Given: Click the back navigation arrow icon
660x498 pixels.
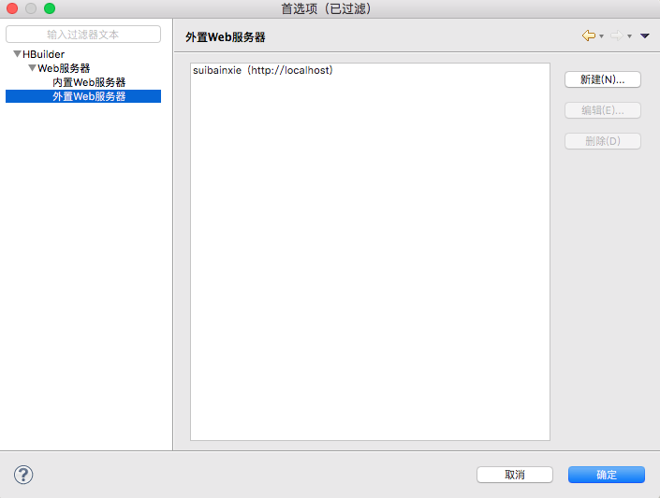Looking at the screenshot, I should 589,36.
